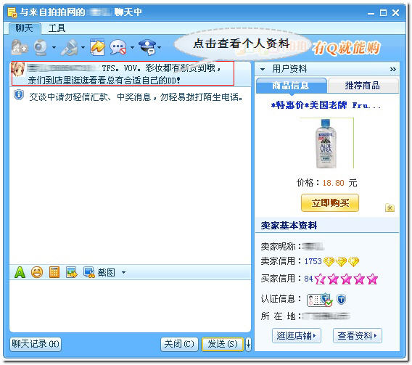Click the yellow diamond seller rating icons
This screenshot has height=365, width=412.
(341, 262)
